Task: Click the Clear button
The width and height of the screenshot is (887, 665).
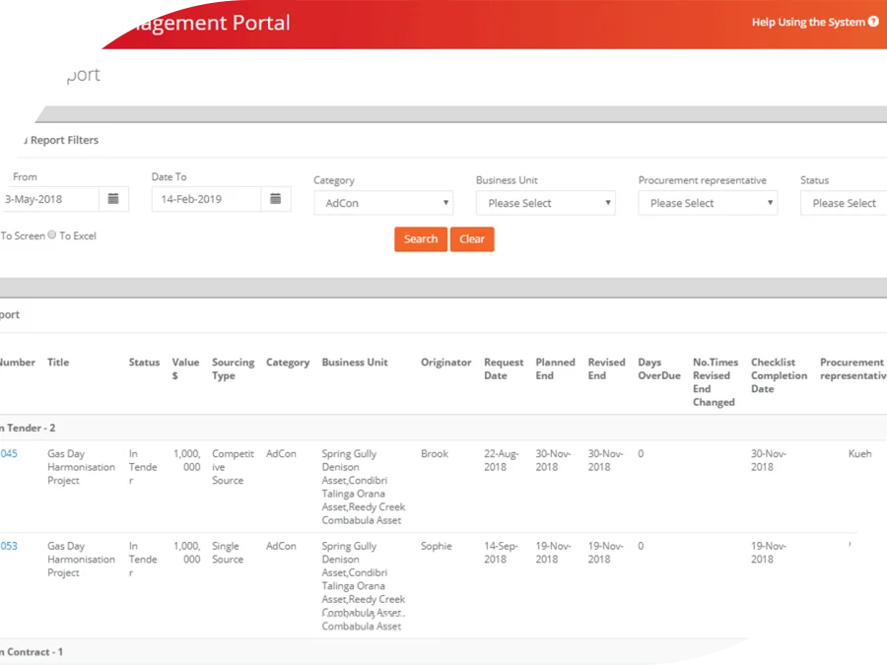Action: pos(472,239)
